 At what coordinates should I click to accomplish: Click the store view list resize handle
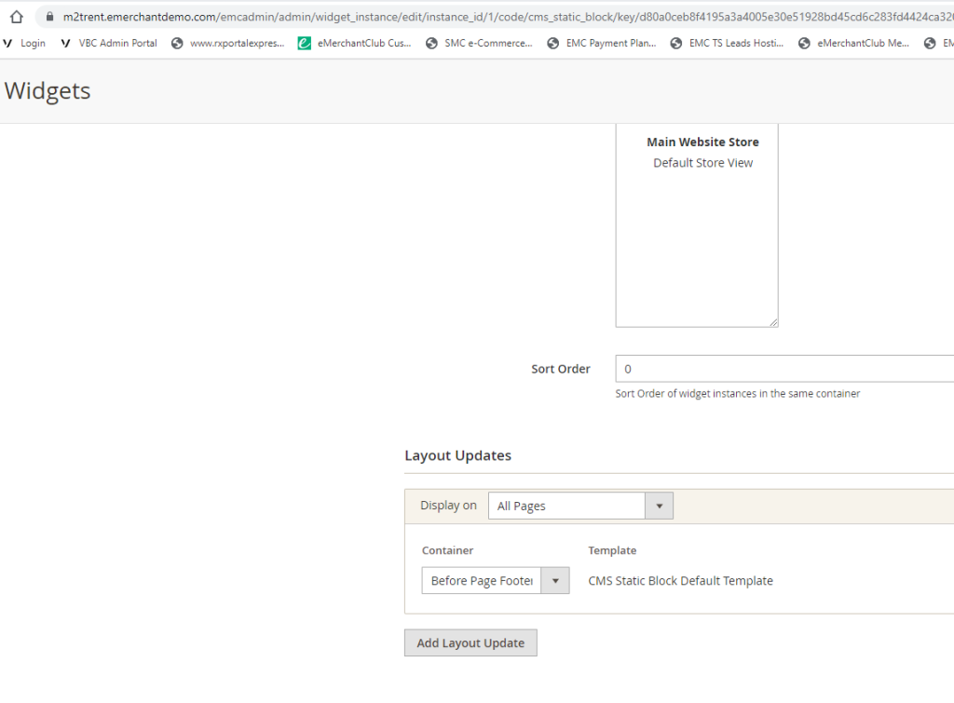[773, 322]
